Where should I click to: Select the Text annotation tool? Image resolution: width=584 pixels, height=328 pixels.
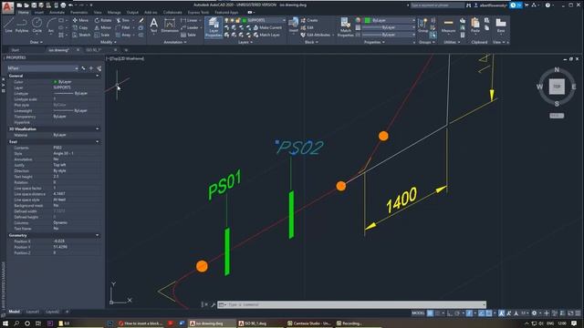154,26
